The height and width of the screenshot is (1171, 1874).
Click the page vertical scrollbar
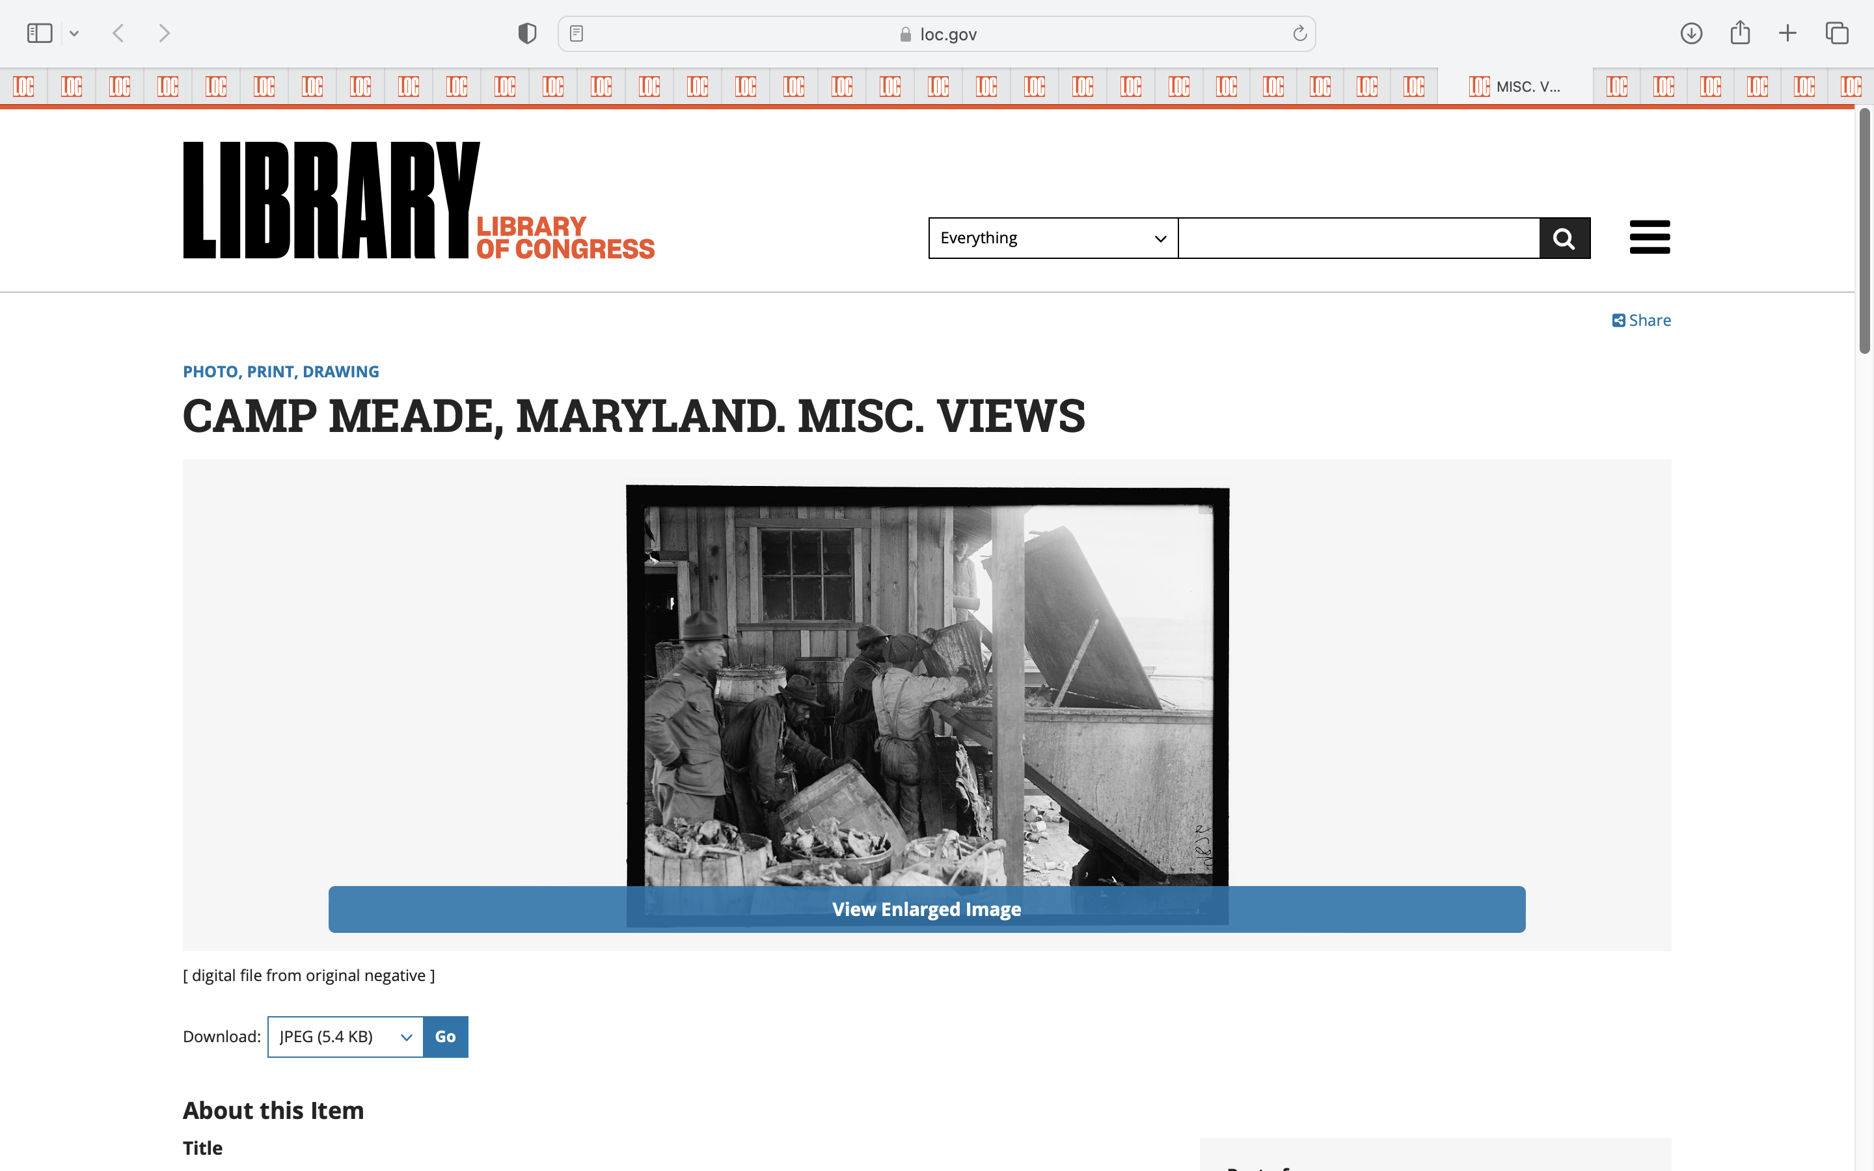1864,232
